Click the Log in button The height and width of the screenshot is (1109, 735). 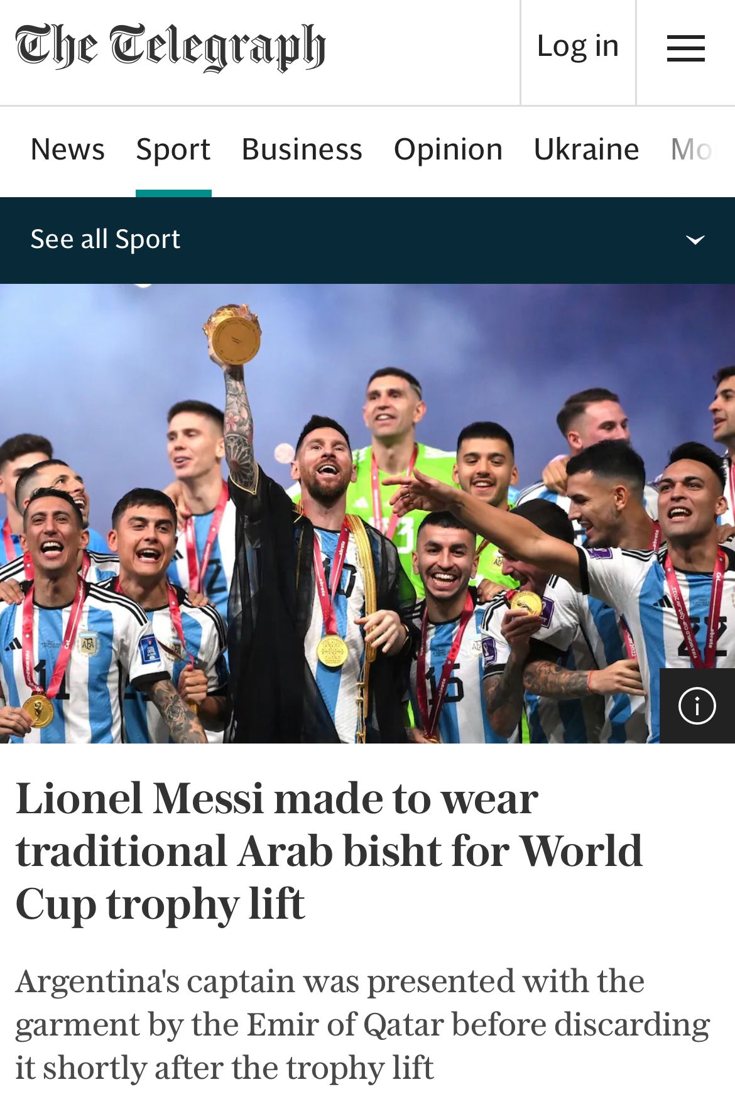click(578, 46)
